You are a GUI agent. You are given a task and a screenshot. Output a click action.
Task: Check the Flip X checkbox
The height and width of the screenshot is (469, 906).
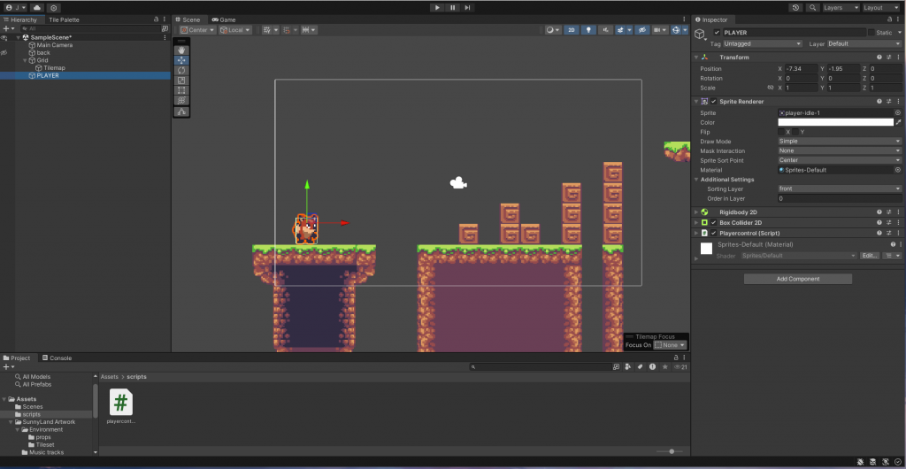point(781,132)
